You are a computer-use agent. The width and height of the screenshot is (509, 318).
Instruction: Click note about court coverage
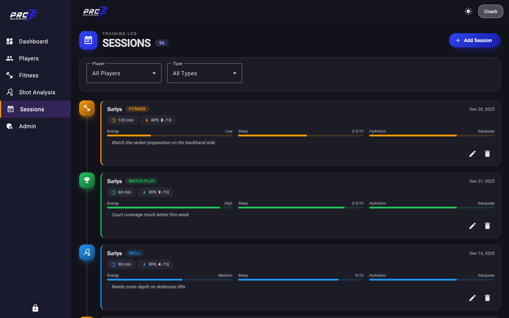[150, 214]
